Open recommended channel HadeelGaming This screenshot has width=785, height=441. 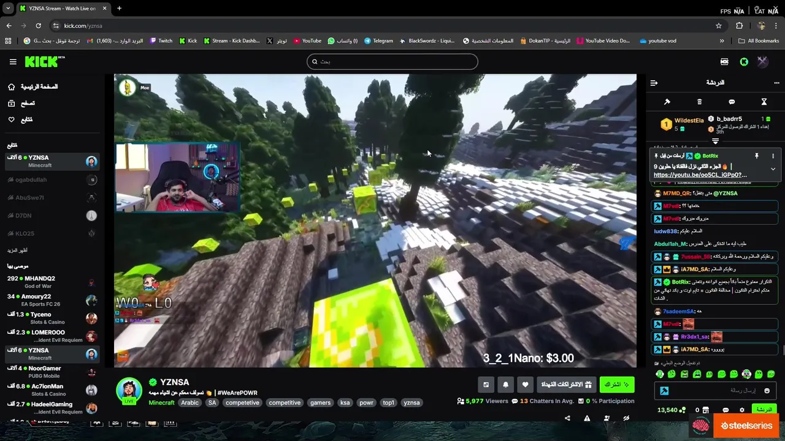[52, 407]
